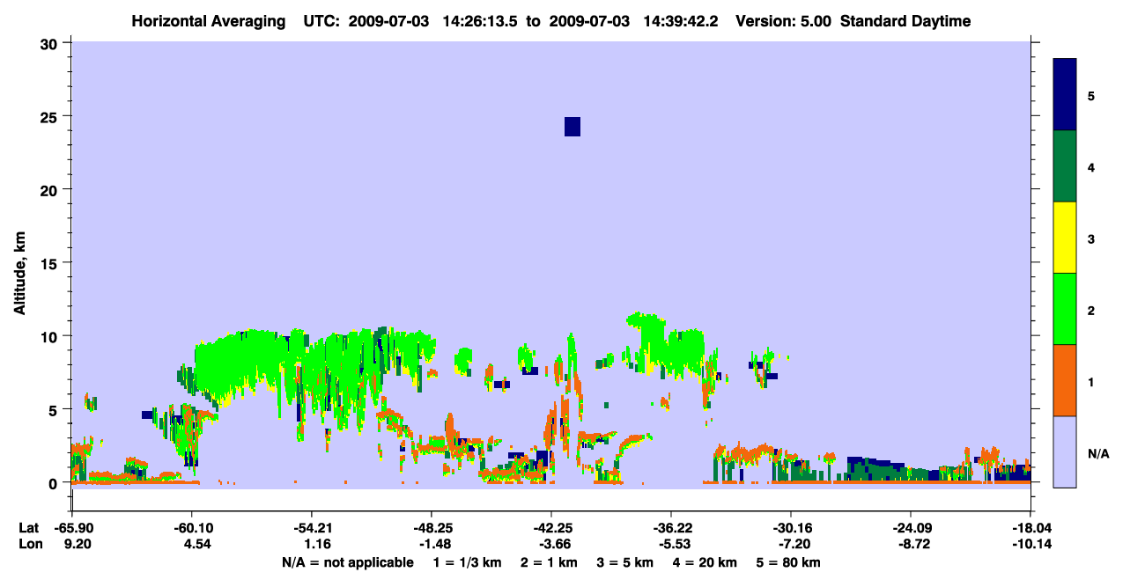Image resolution: width=1145 pixels, height=587 pixels.
Task: Click the latitude label '-42.25'
Action: click(550, 528)
